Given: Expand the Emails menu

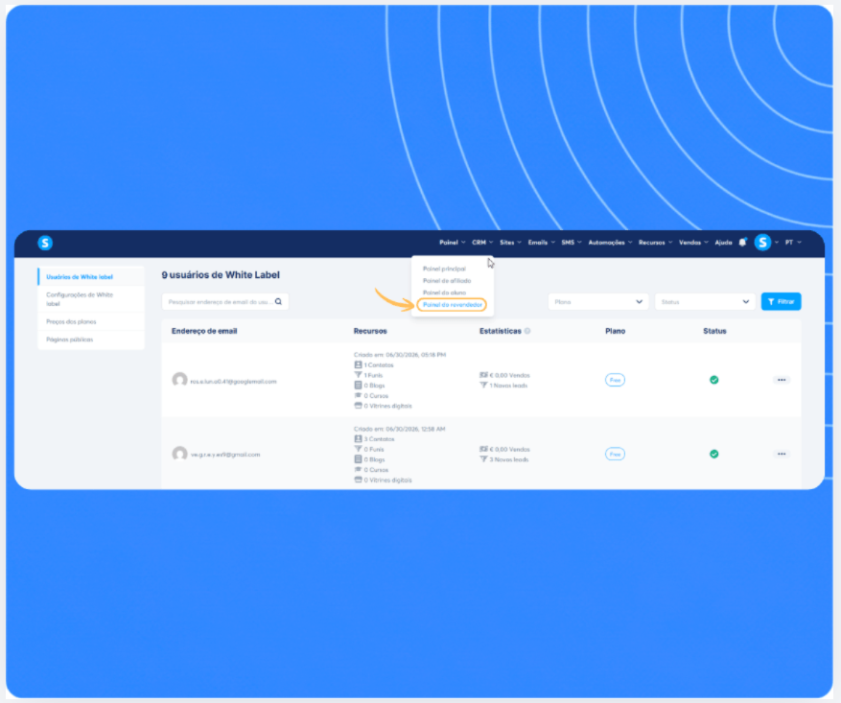Looking at the screenshot, I should coord(541,243).
